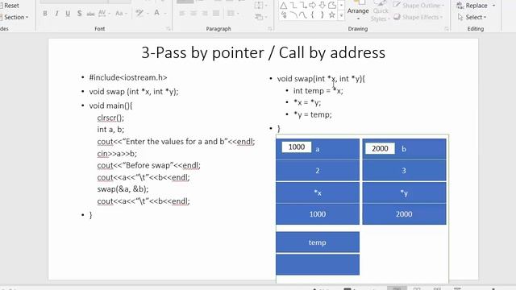
Task: Click slide title '3-Pass by pointer / Call by address'
Action: (264, 52)
